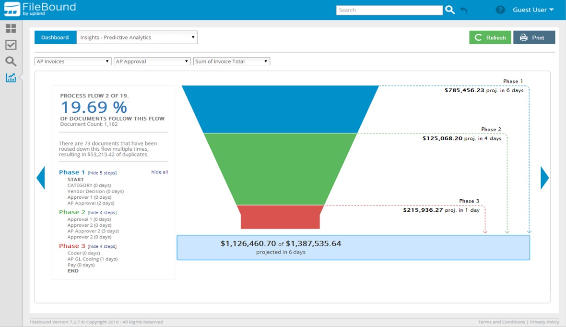
Task: Hide Phase 3 steps toggle link
Action: tap(102, 247)
